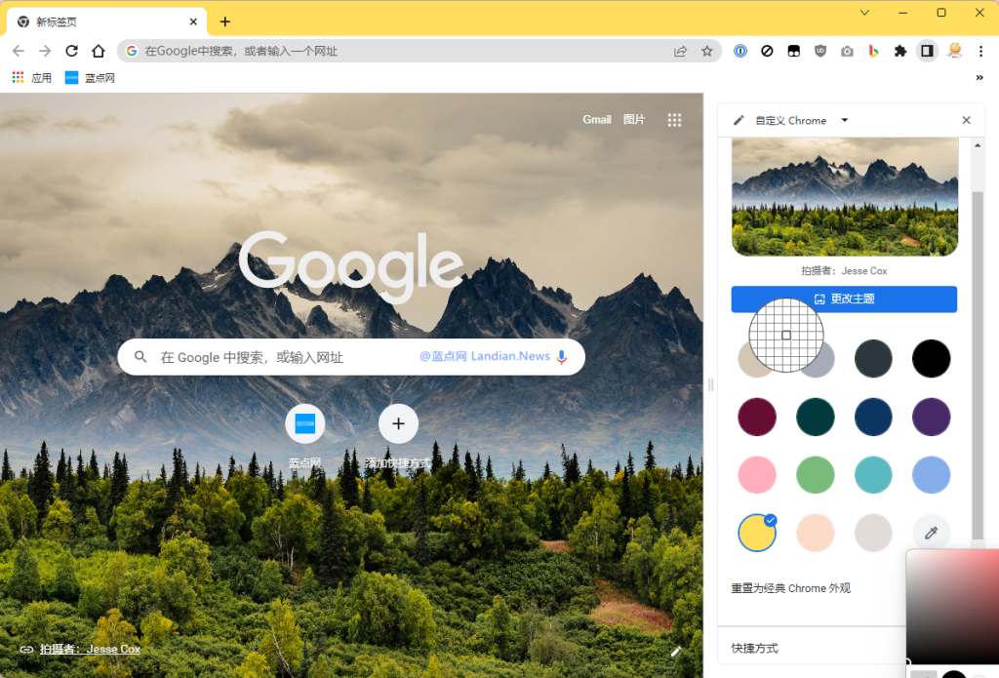This screenshot has height=678, width=999.
Task: Open the 图片 images link
Action: pos(634,119)
